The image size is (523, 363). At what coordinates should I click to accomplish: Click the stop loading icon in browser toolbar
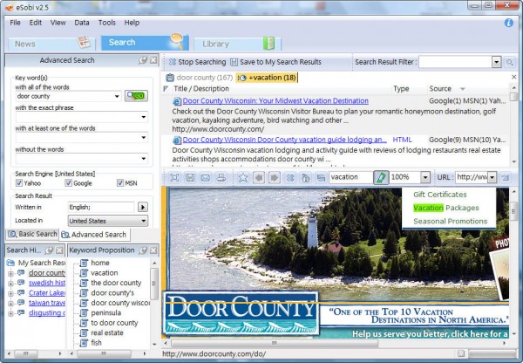(x=290, y=177)
